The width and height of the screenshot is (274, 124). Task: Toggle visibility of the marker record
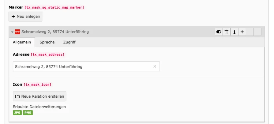219,32
